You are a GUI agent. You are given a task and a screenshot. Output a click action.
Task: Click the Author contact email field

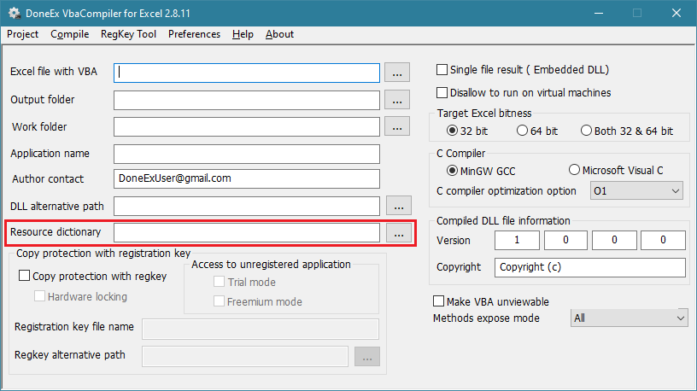pyautogui.click(x=247, y=178)
